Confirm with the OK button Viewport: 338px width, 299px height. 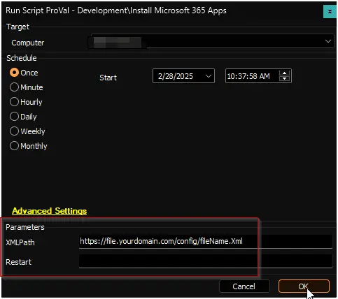point(304,286)
